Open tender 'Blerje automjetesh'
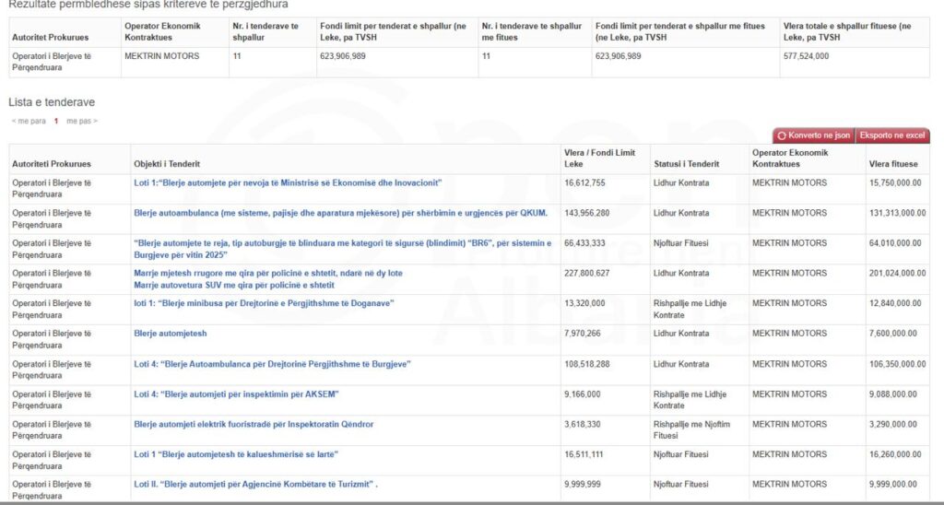The image size is (944, 505). point(171,334)
